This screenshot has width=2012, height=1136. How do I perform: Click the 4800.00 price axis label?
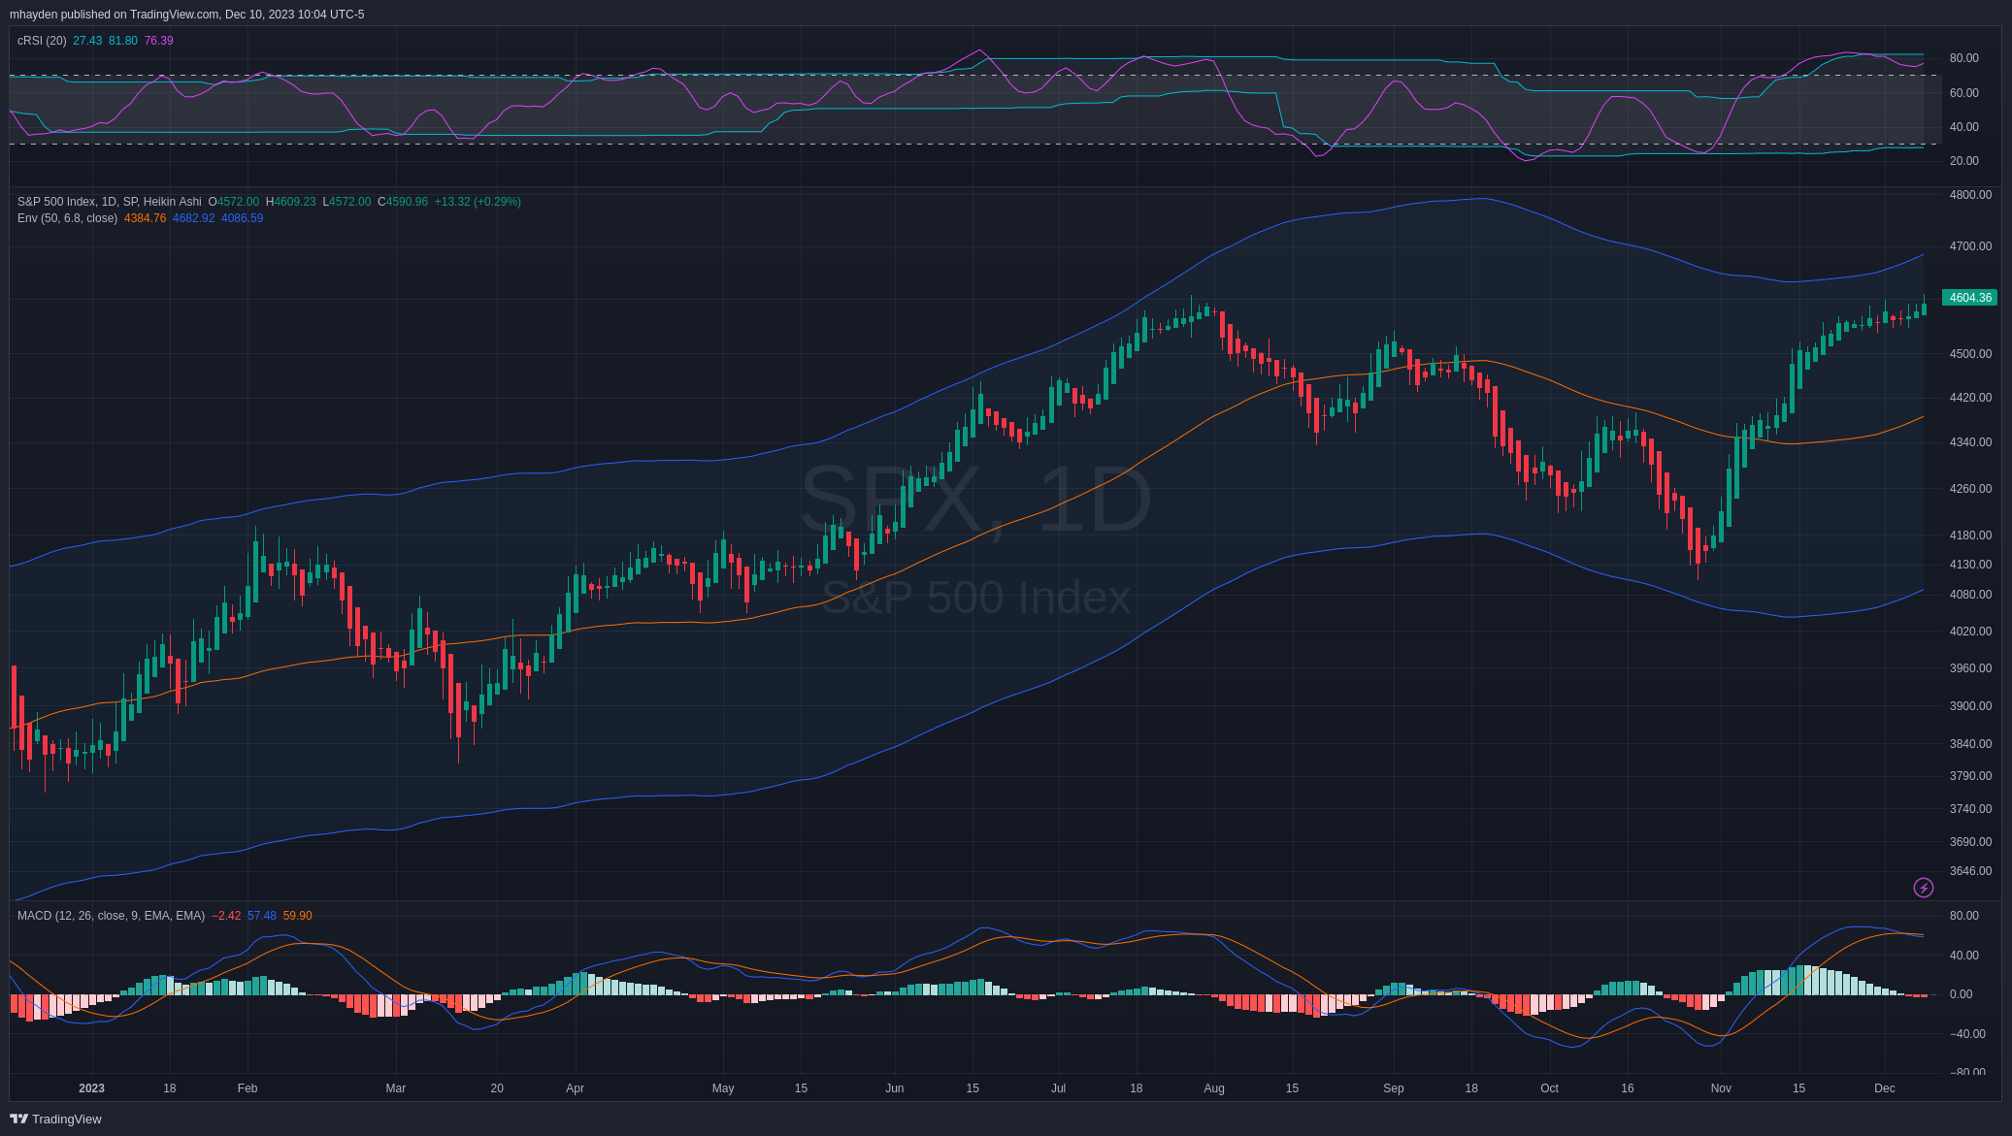[x=1970, y=195]
